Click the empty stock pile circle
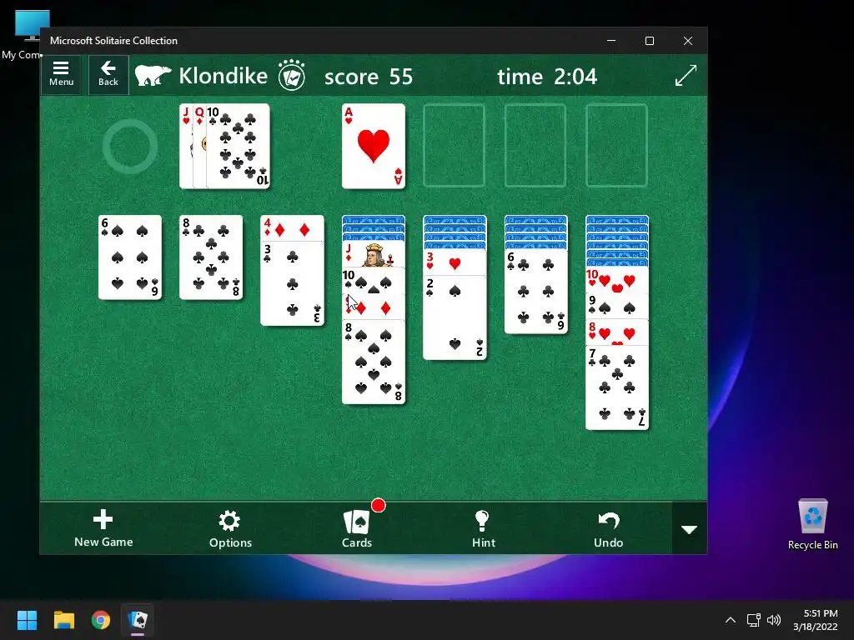This screenshot has width=854, height=640. (x=130, y=147)
